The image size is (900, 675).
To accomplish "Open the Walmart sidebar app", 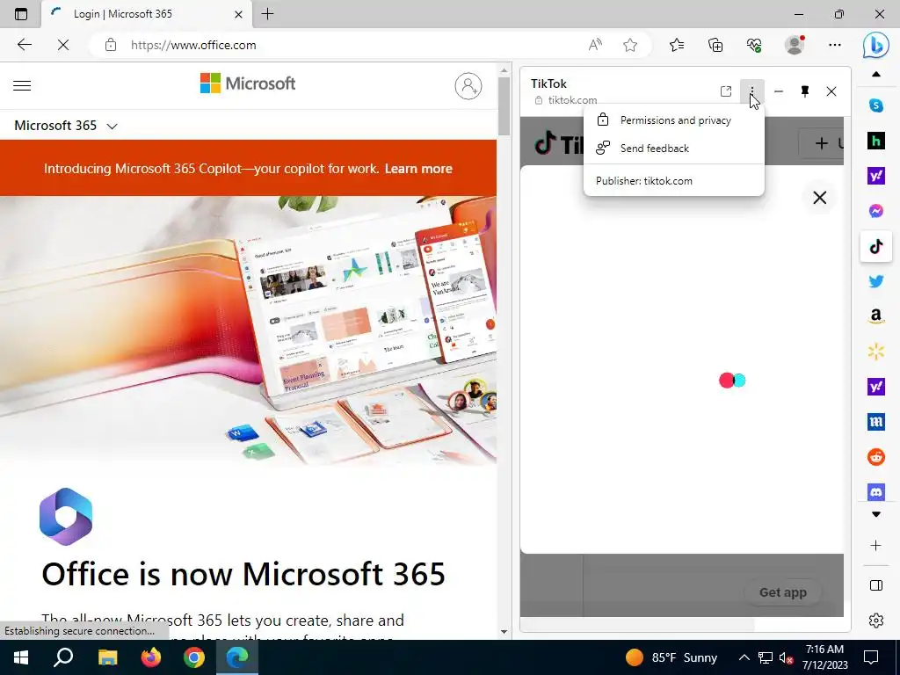I will pos(876,352).
